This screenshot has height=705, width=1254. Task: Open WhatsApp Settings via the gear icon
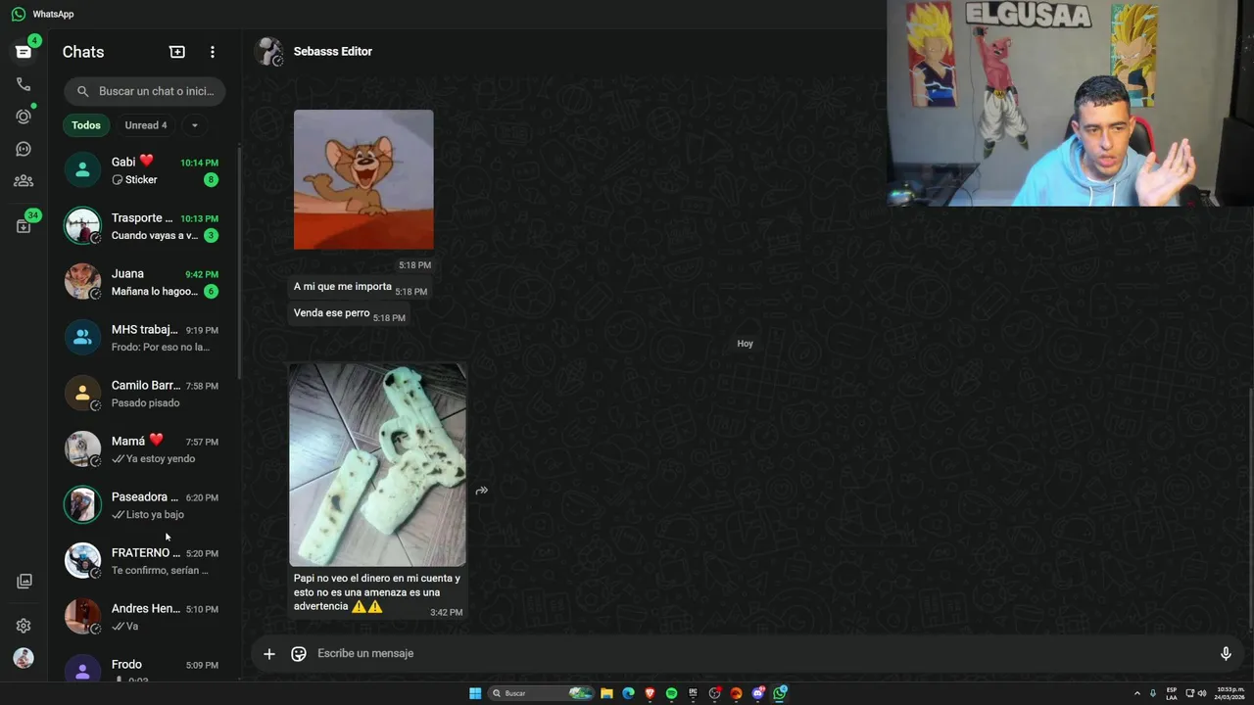click(24, 626)
